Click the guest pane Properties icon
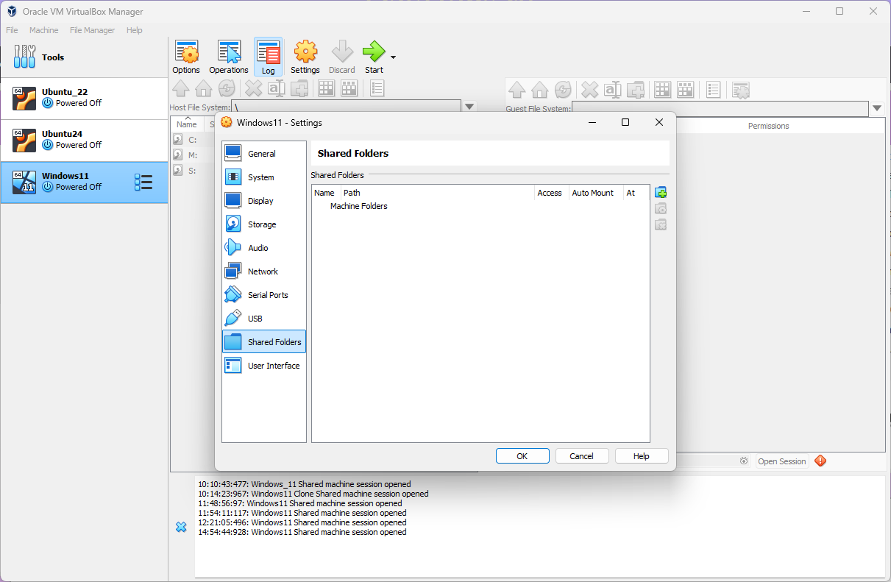Viewport: 891px width, 582px height. (x=713, y=90)
